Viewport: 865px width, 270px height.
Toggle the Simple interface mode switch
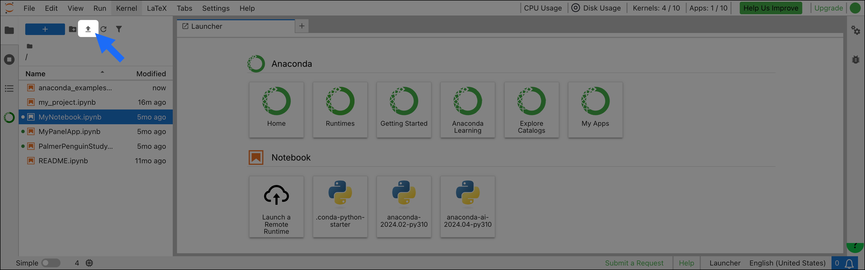51,263
